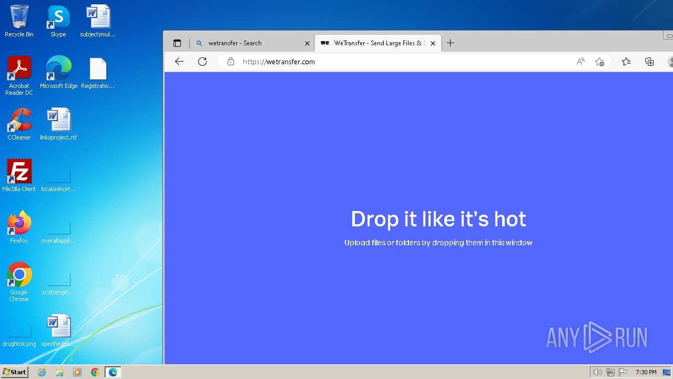
Task: Select the Edge taskbar button
Action: 113,372
